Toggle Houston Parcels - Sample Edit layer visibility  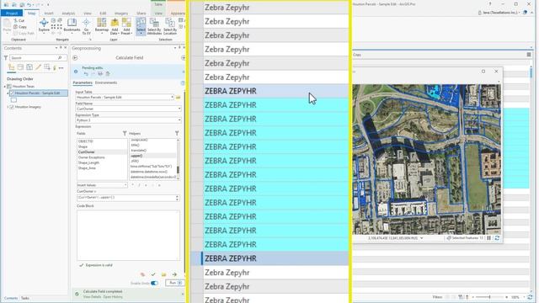click(x=12, y=93)
